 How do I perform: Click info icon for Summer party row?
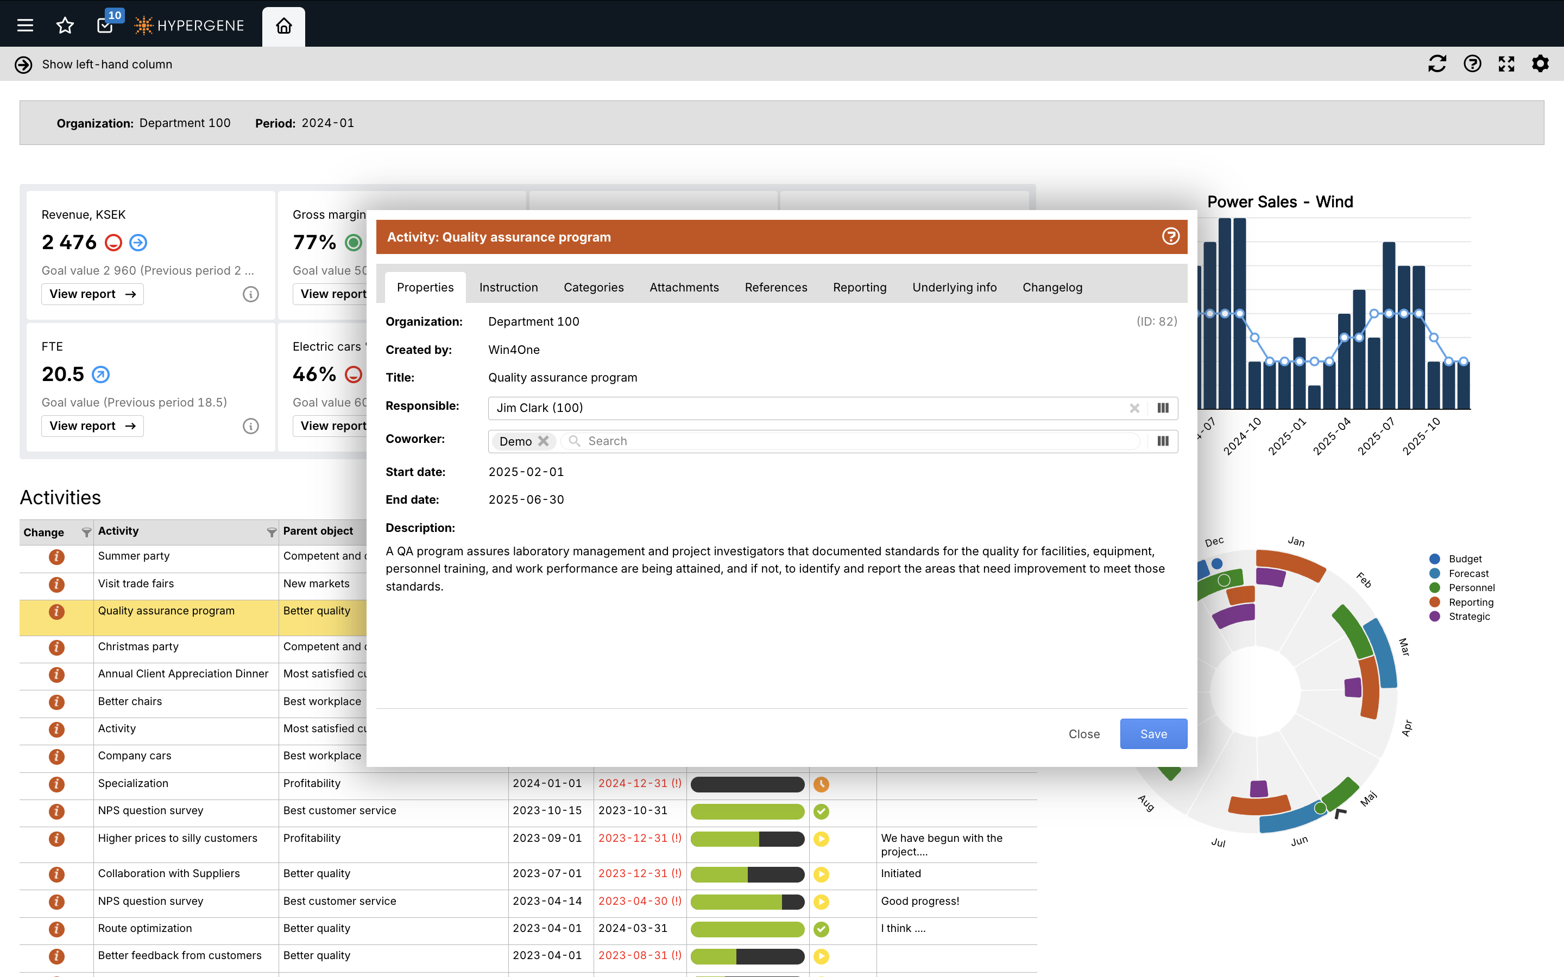click(x=56, y=556)
